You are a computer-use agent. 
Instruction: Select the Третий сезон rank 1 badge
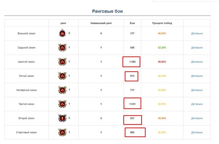(x=62, y=104)
